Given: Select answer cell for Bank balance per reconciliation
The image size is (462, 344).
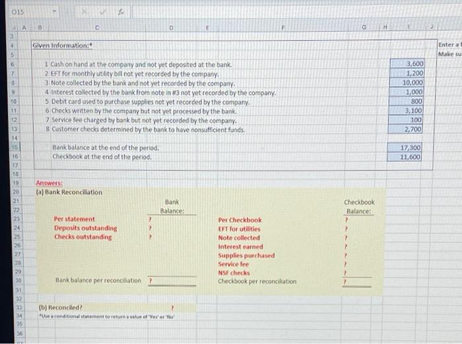Looking at the screenshot, I should pos(172,281).
